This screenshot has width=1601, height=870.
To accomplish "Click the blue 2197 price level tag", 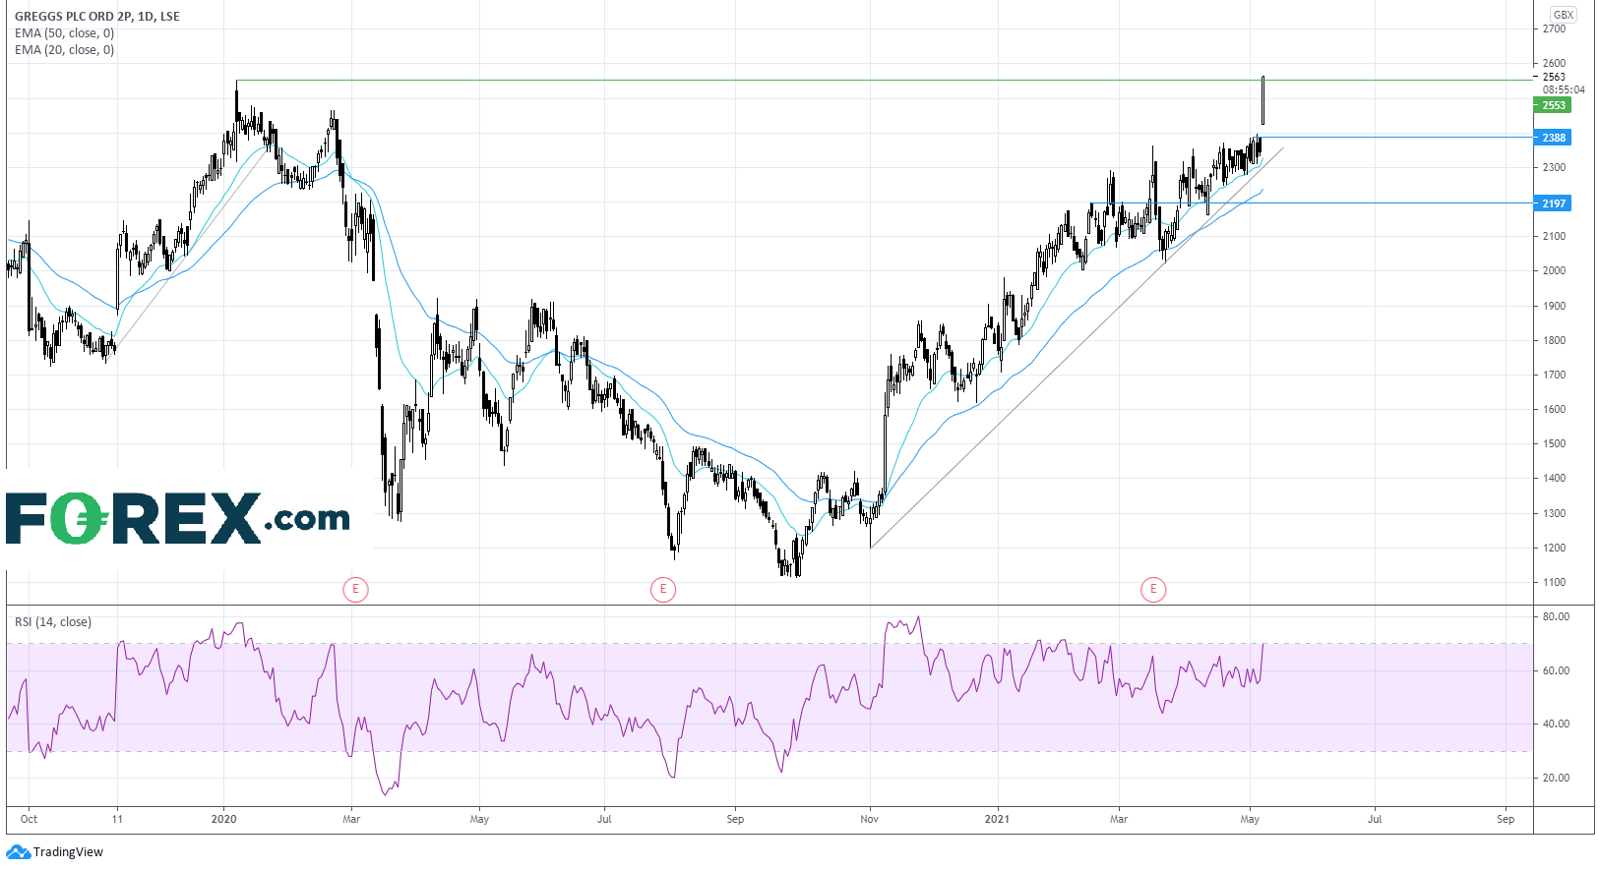I will click(1553, 203).
